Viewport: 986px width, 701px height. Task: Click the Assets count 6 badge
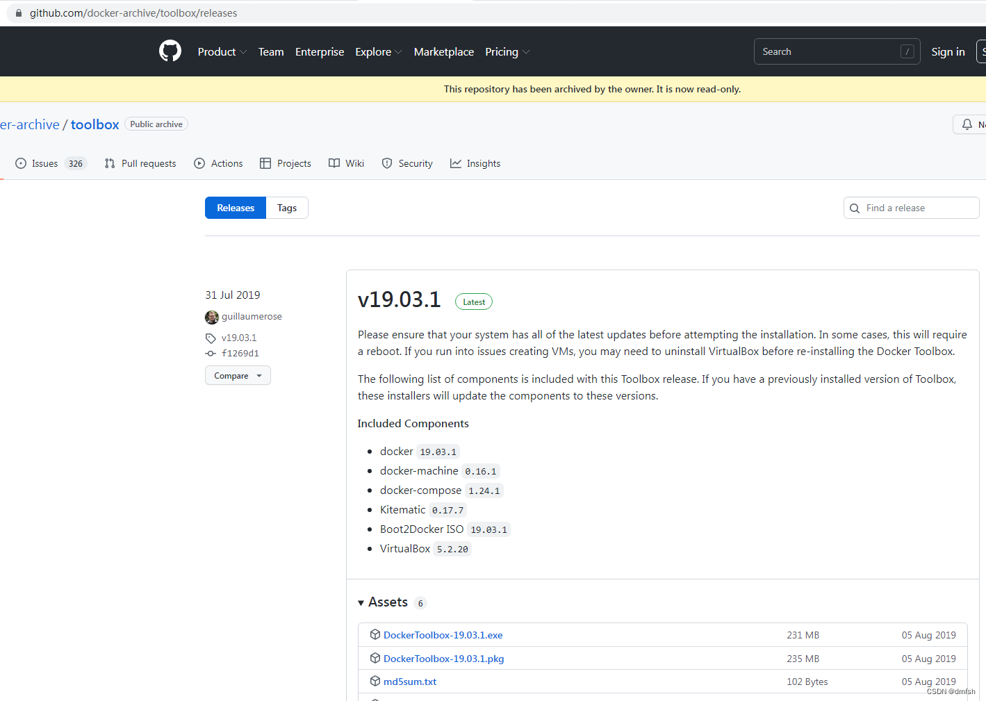point(420,603)
